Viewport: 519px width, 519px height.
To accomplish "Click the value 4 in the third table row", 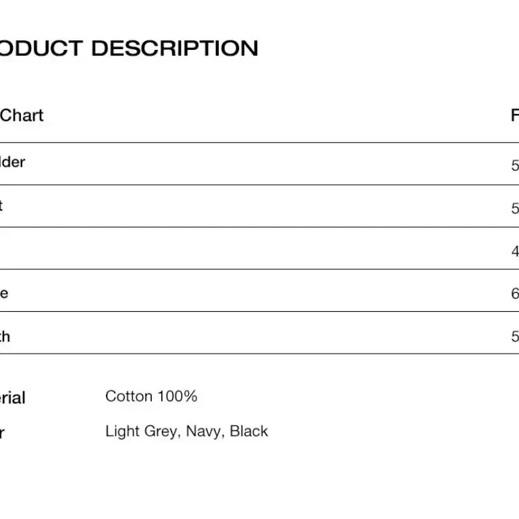I will (x=515, y=251).
